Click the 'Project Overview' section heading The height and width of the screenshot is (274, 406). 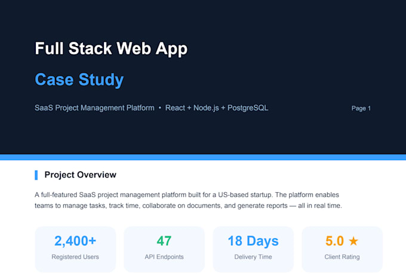pyautogui.click(x=80, y=175)
